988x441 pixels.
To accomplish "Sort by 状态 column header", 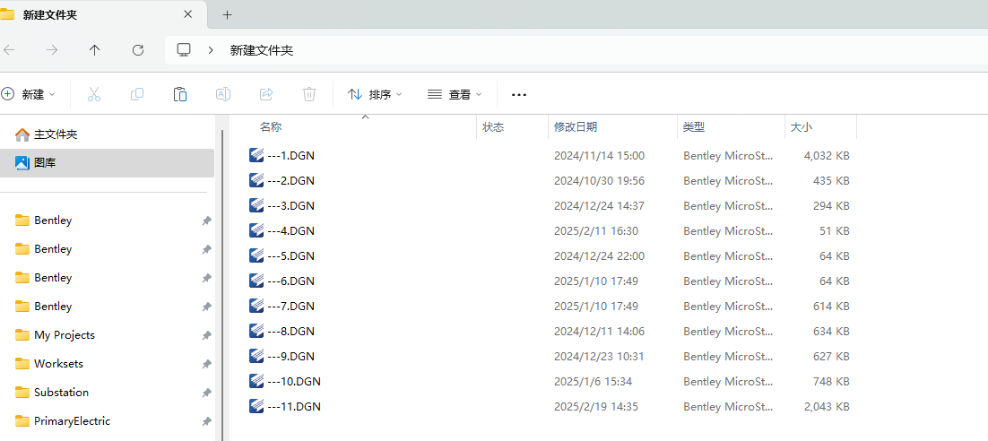I will (x=493, y=127).
